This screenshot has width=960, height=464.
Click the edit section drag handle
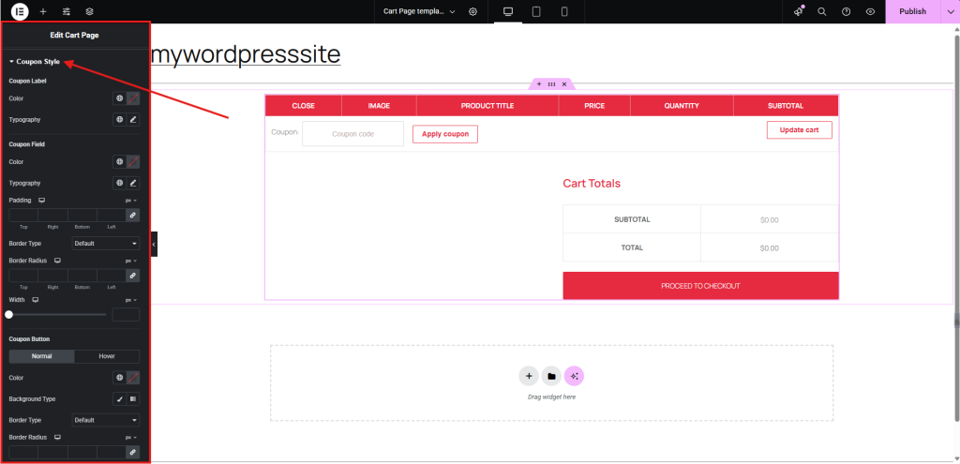tap(551, 83)
